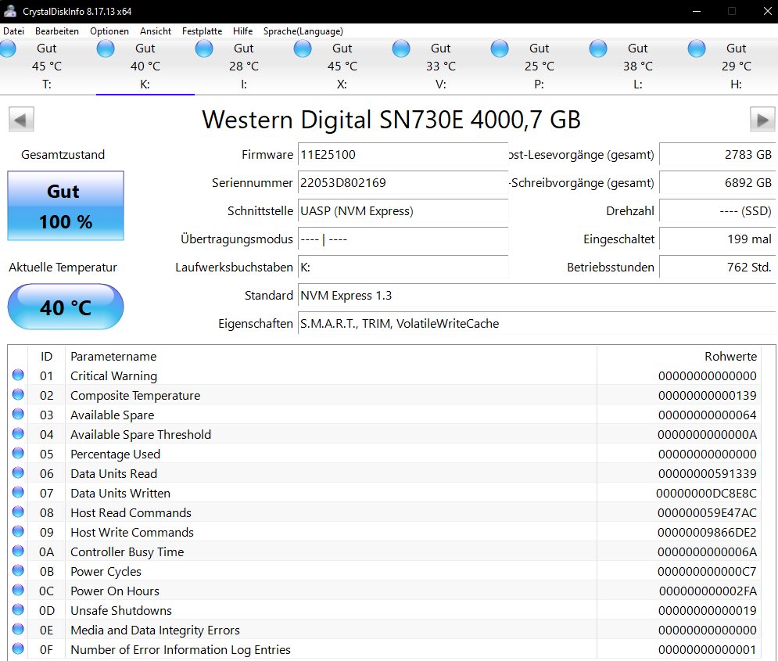The image size is (778, 661).
Task: Select the K: drive status orb
Action: (x=106, y=48)
